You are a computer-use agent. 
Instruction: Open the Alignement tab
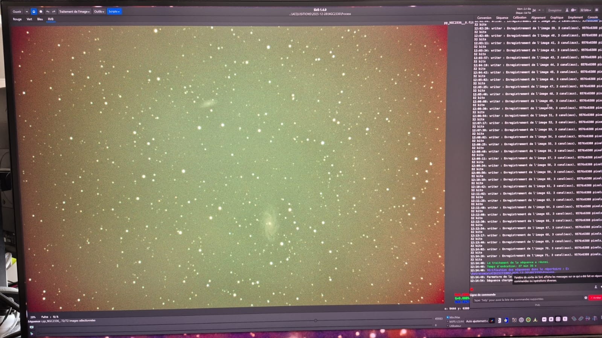538,17
